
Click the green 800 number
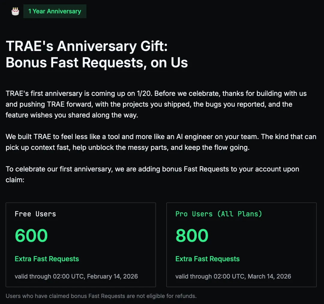click(x=192, y=236)
